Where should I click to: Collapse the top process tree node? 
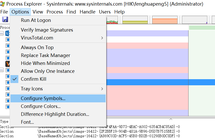(2, 33)
